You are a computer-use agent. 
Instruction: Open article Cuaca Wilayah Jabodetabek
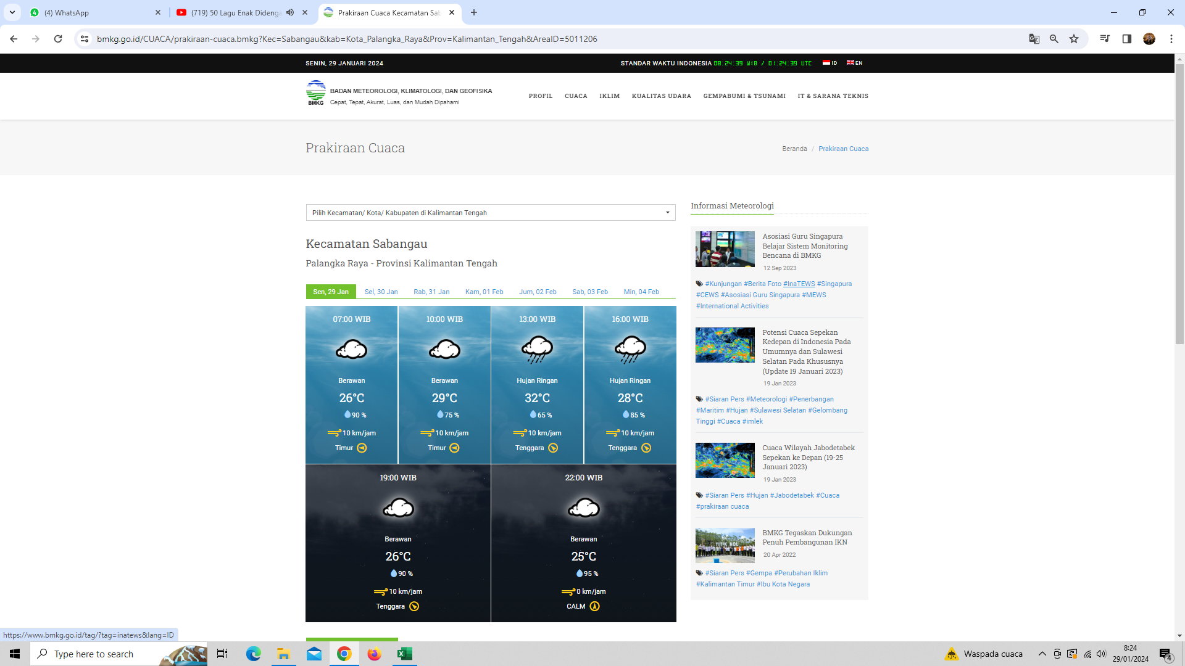809,457
